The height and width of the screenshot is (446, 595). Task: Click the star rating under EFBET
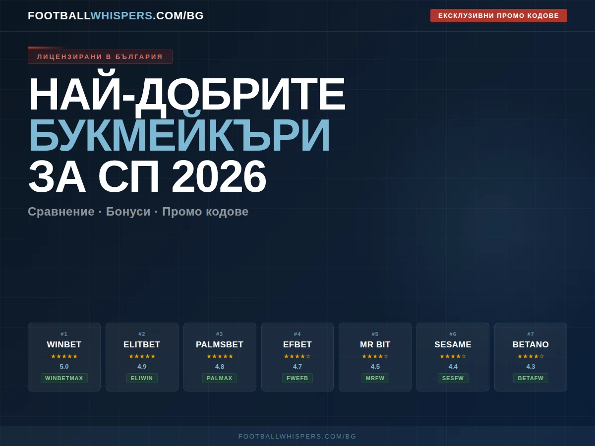(297, 356)
